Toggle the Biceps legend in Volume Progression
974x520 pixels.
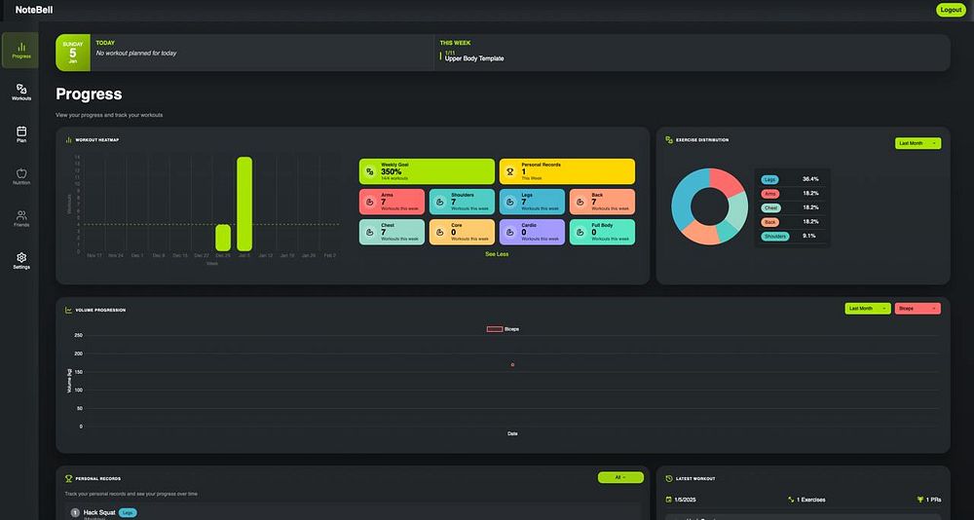point(504,328)
